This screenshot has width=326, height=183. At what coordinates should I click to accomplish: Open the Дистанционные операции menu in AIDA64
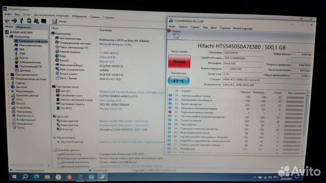click(x=51, y=15)
